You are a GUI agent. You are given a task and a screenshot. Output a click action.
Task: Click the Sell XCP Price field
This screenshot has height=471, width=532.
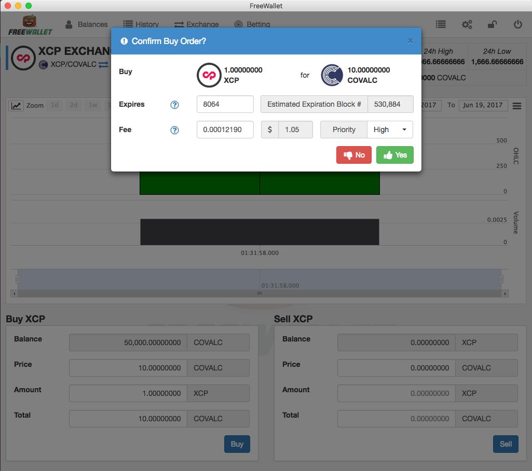click(x=397, y=368)
